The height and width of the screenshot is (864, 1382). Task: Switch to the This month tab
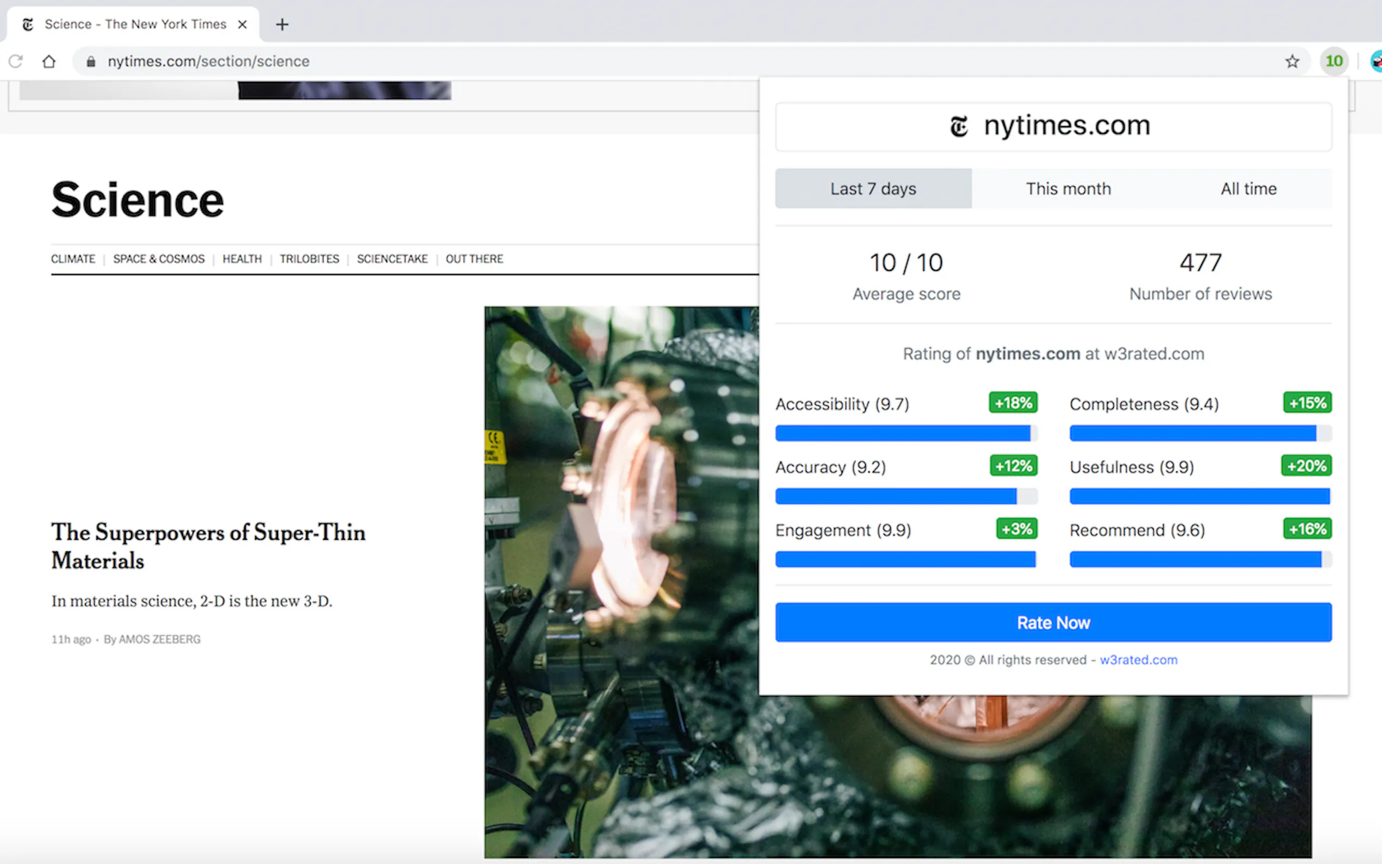1069,189
